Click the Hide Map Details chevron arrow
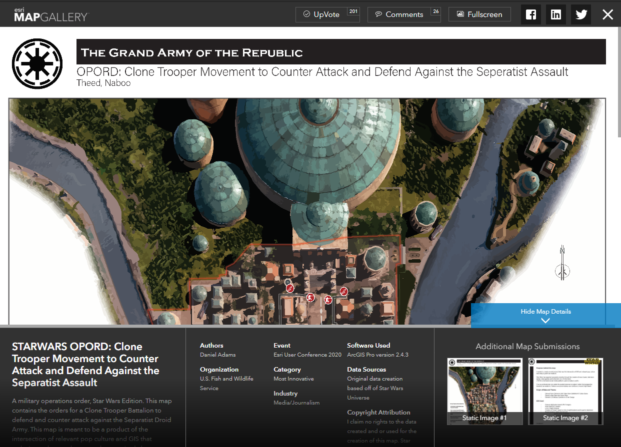Screen dimensions: 621x447 [x=545, y=321]
